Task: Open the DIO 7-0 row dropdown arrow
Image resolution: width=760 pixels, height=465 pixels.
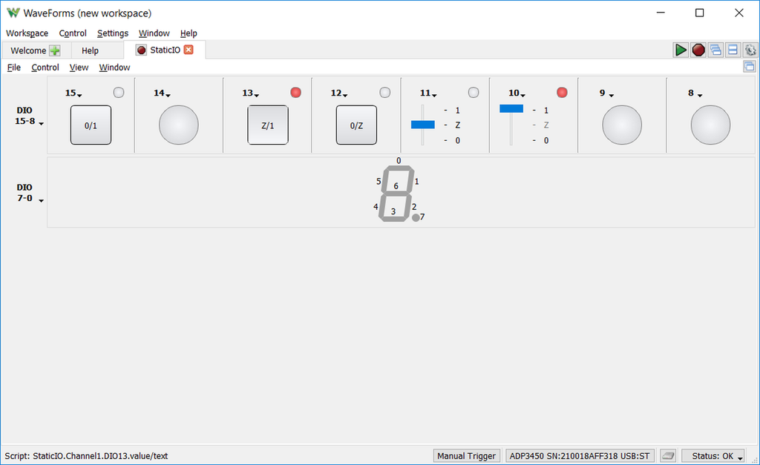Action: 42,201
